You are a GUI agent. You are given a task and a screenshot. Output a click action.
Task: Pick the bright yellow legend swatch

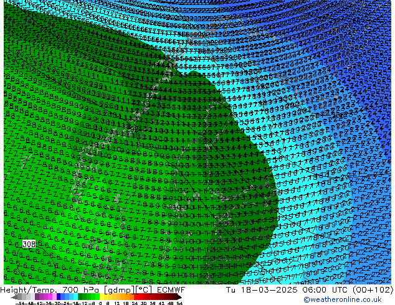(x=102, y=297)
